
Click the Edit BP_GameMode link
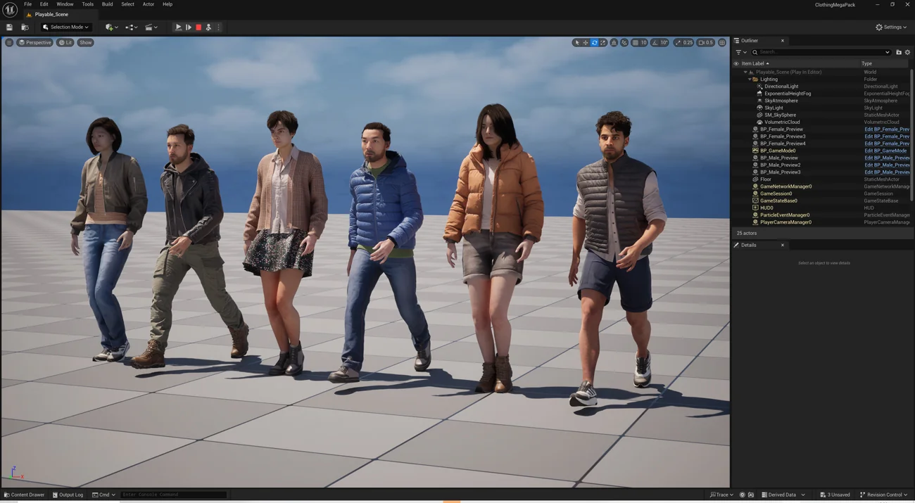885,151
